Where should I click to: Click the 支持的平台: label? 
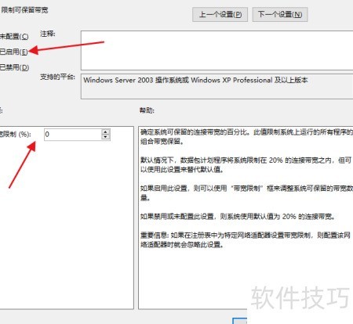pyautogui.click(x=57, y=77)
